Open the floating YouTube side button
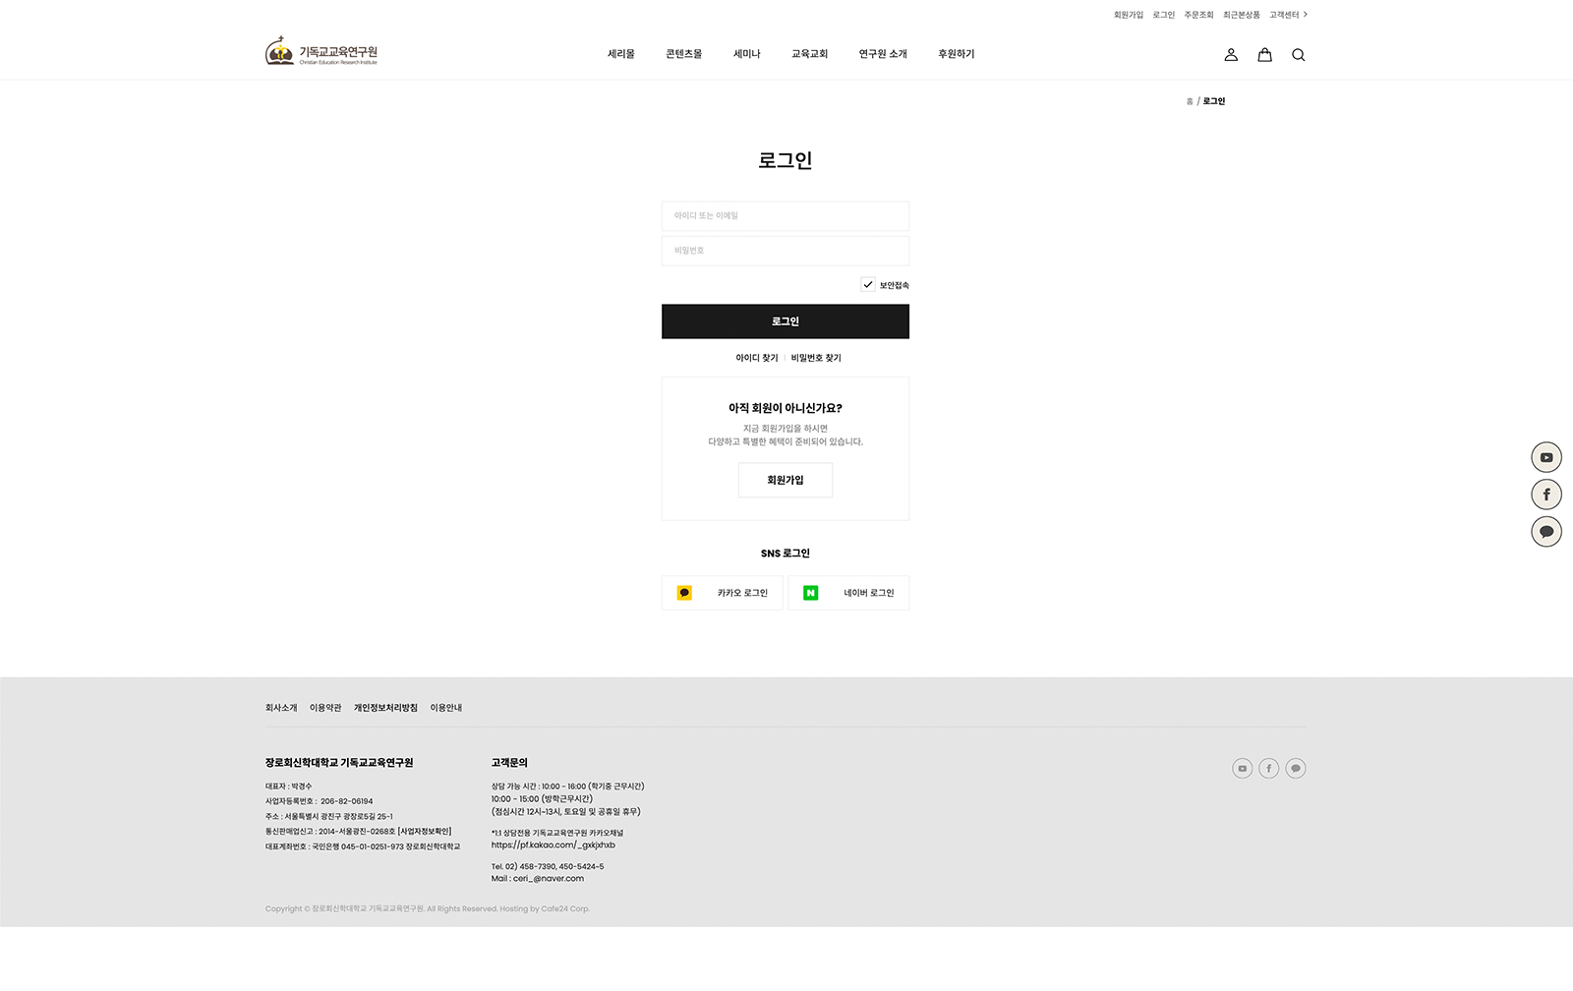 (1546, 457)
